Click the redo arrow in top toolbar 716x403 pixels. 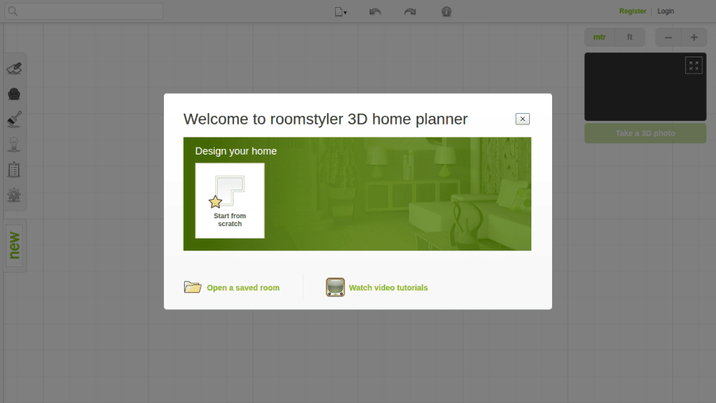410,12
